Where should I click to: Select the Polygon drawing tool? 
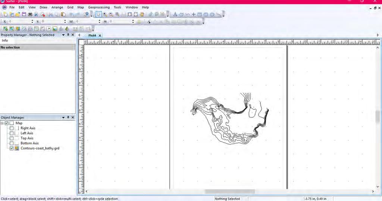click(181, 15)
